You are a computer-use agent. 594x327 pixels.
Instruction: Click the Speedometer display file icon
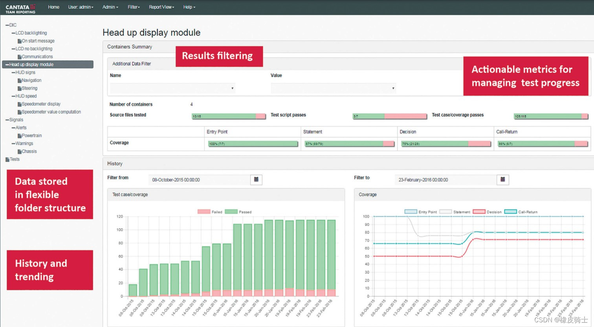19,104
